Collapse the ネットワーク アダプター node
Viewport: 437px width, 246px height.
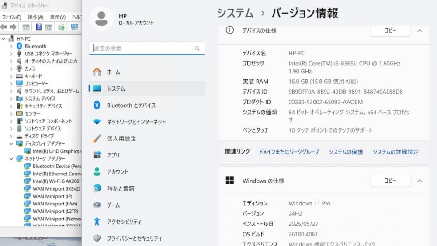[x=11, y=159]
